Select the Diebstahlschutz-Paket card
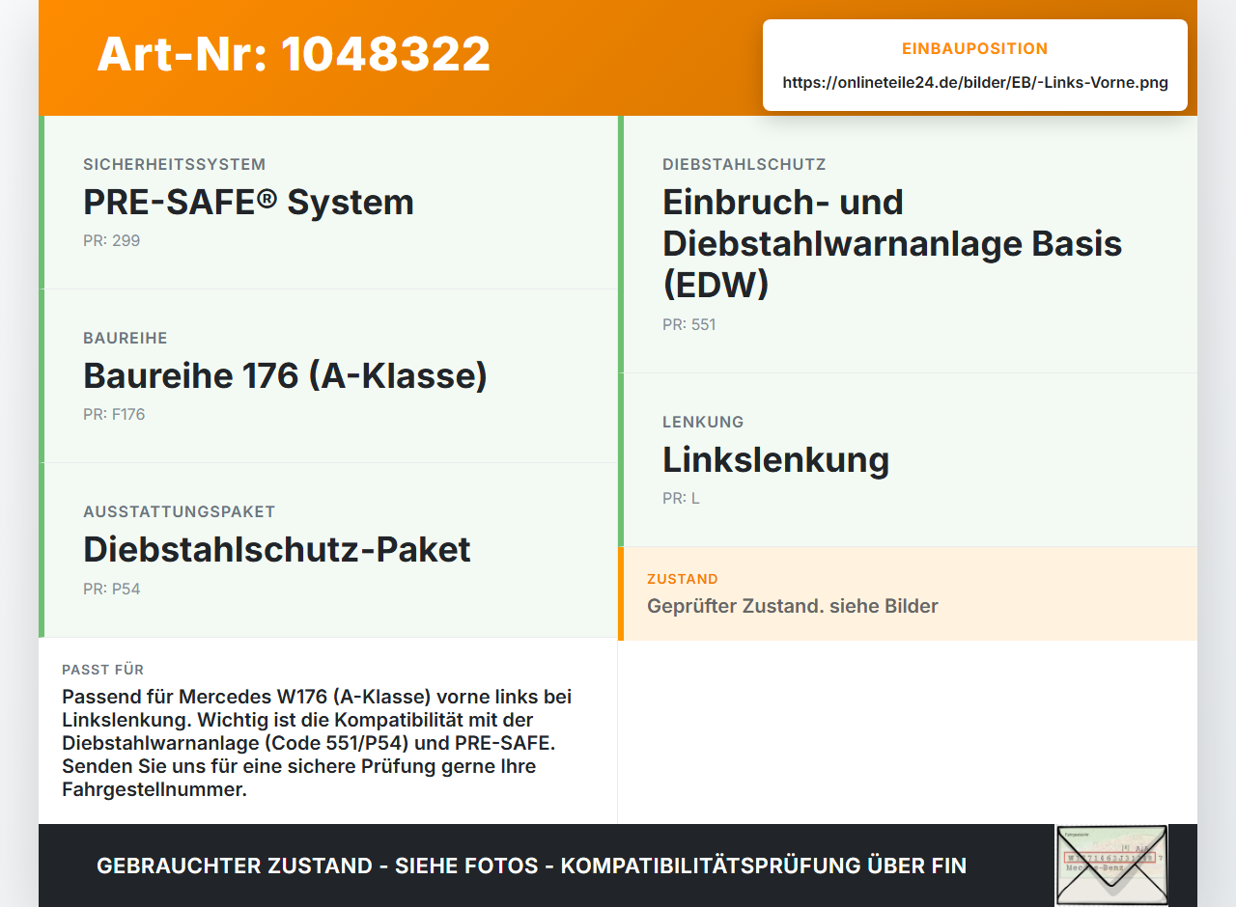1236x907 pixels. click(x=328, y=550)
